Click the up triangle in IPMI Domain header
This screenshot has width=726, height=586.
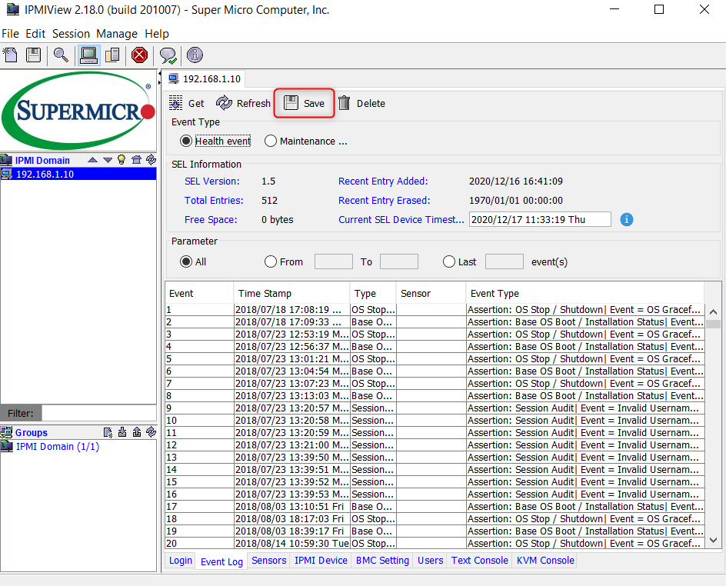point(92,160)
